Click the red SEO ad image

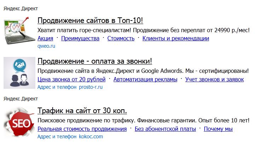point(19,122)
